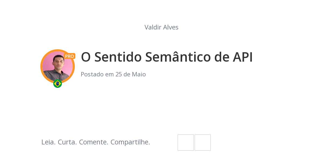
Task: Click the orange PRO badge
Action: (69, 56)
